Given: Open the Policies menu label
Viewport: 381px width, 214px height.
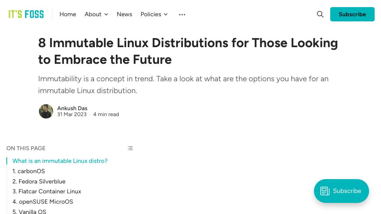Looking at the screenshot, I should pos(151,14).
